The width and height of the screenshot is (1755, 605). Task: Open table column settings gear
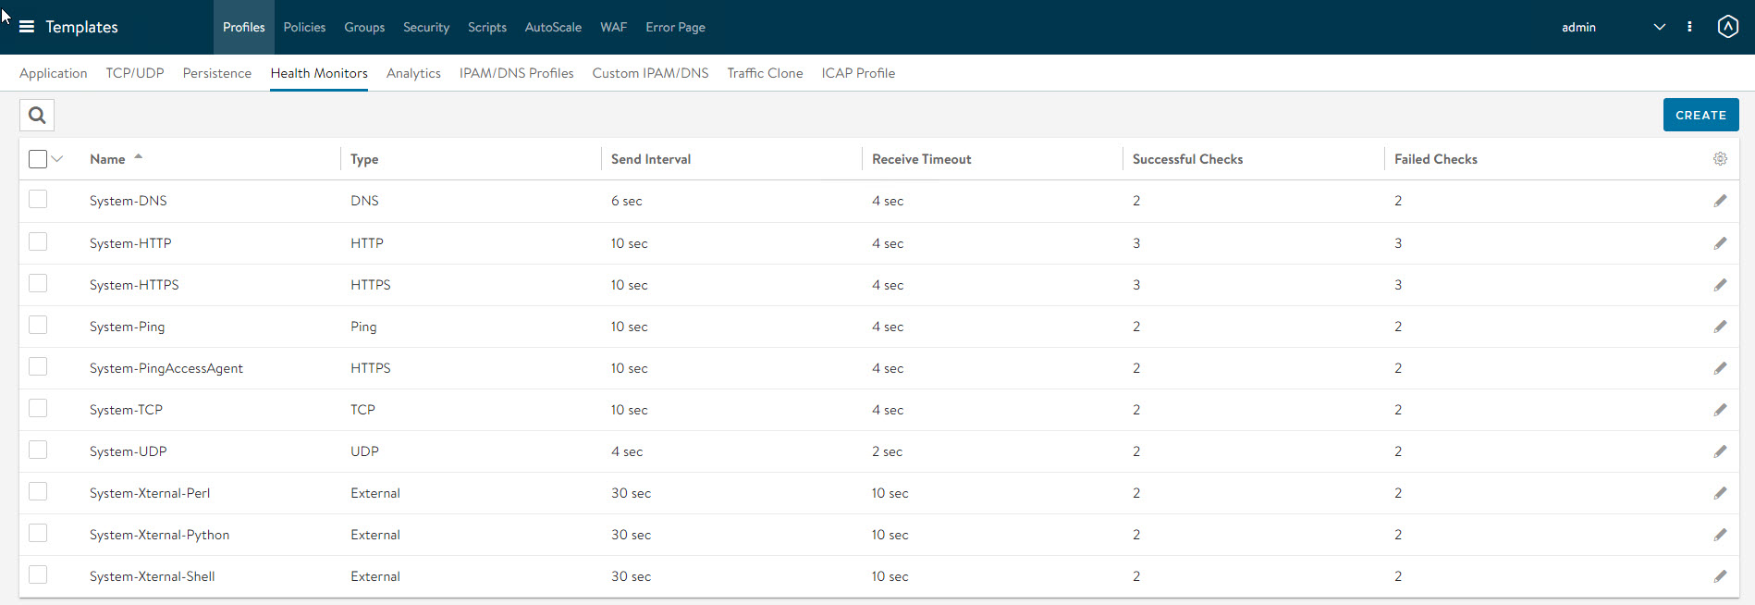point(1720,159)
